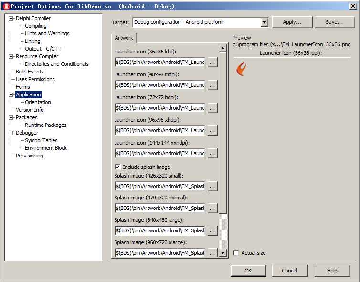360x282 pixels.
Task: Select Runtime Packages tree item
Action: click(x=46, y=125)
